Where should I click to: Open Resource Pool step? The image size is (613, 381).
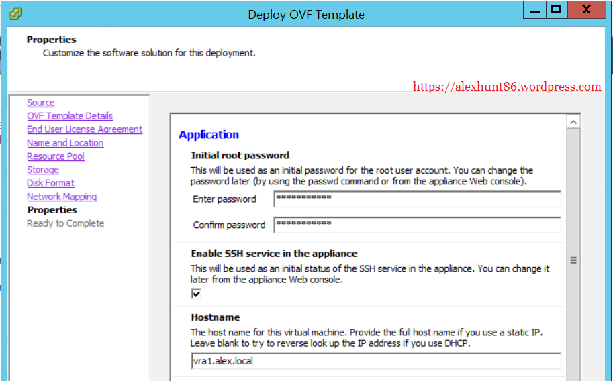56,156
